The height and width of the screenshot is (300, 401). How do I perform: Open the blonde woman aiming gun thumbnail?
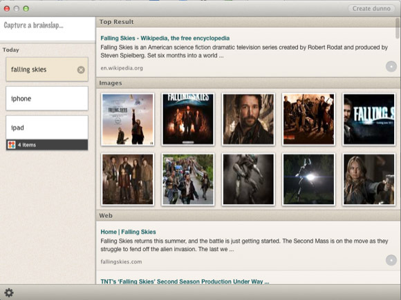[369, 179]
